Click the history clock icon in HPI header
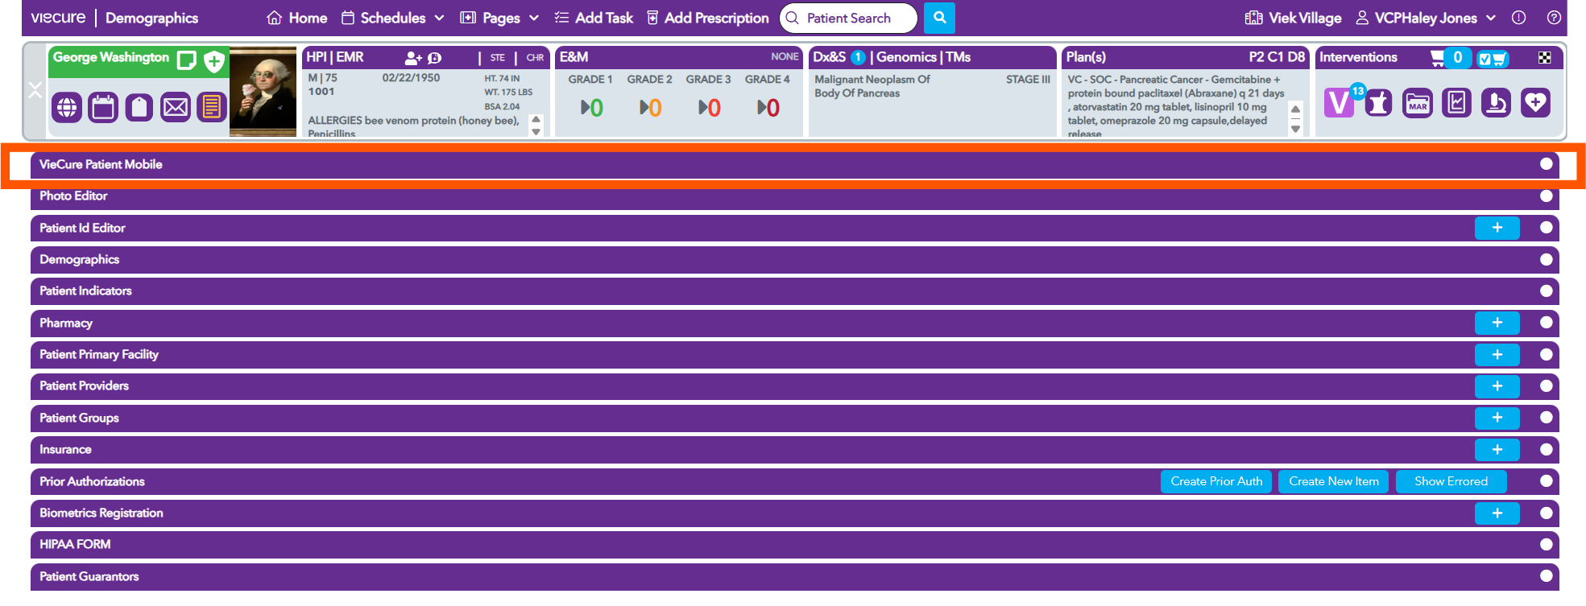 coord(435,58)
